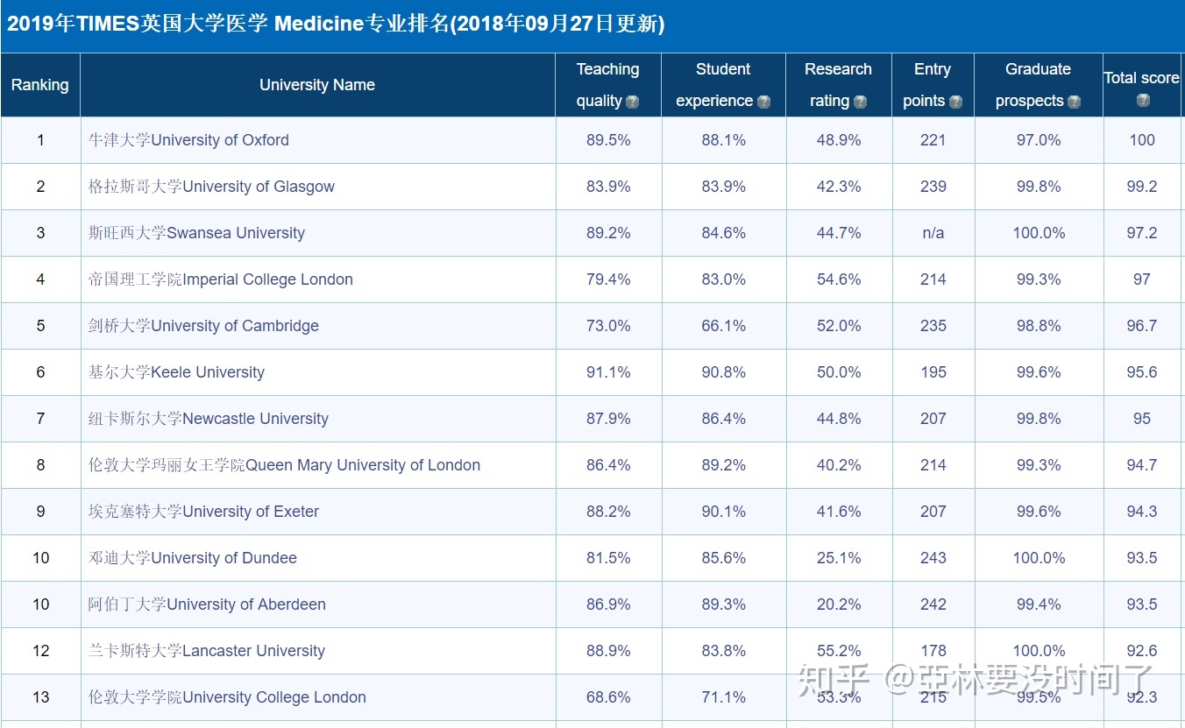Image resolution: width=1185 pixels, height=728 pixels.
Task: Select Oxford's teaching quality 89.5%
Action: [608, 140]
